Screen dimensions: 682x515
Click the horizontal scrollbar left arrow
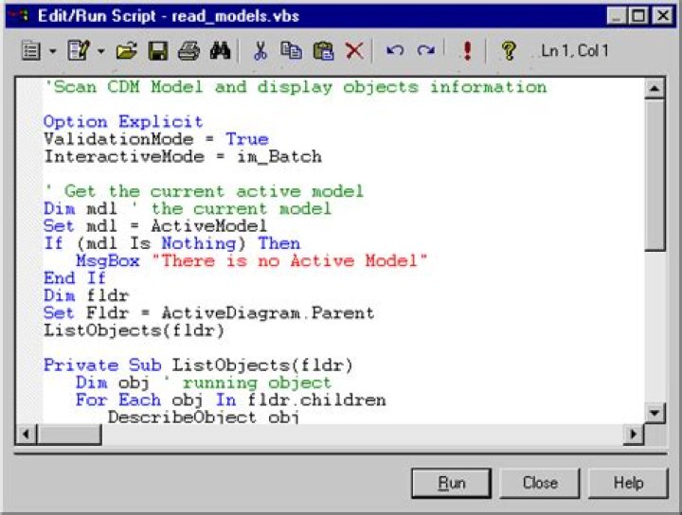point(27,434)
